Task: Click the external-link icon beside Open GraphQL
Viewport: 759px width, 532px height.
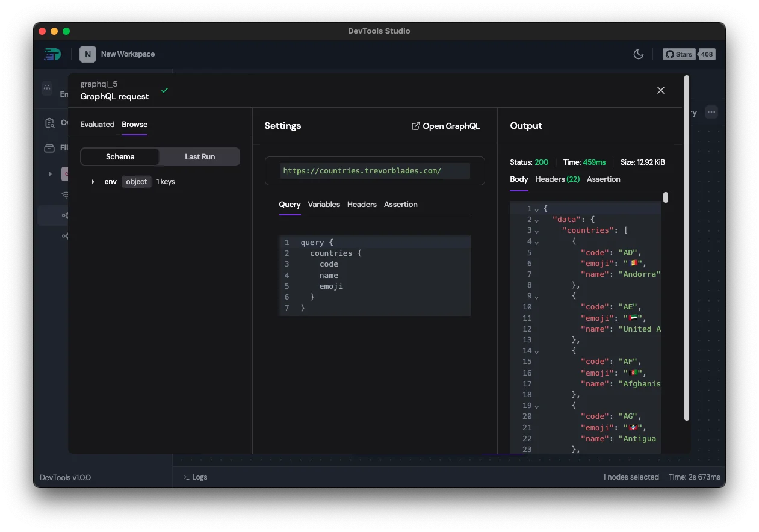Action: click(415, 126)
